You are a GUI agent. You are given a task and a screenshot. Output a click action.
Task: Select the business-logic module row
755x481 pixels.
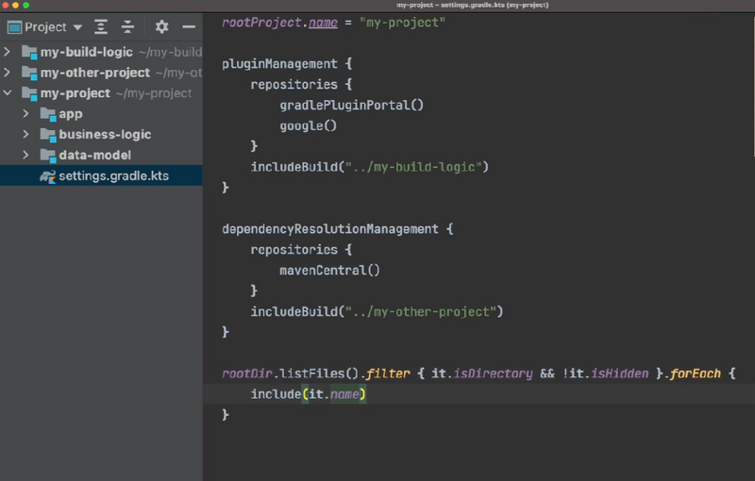click(101, 135)
